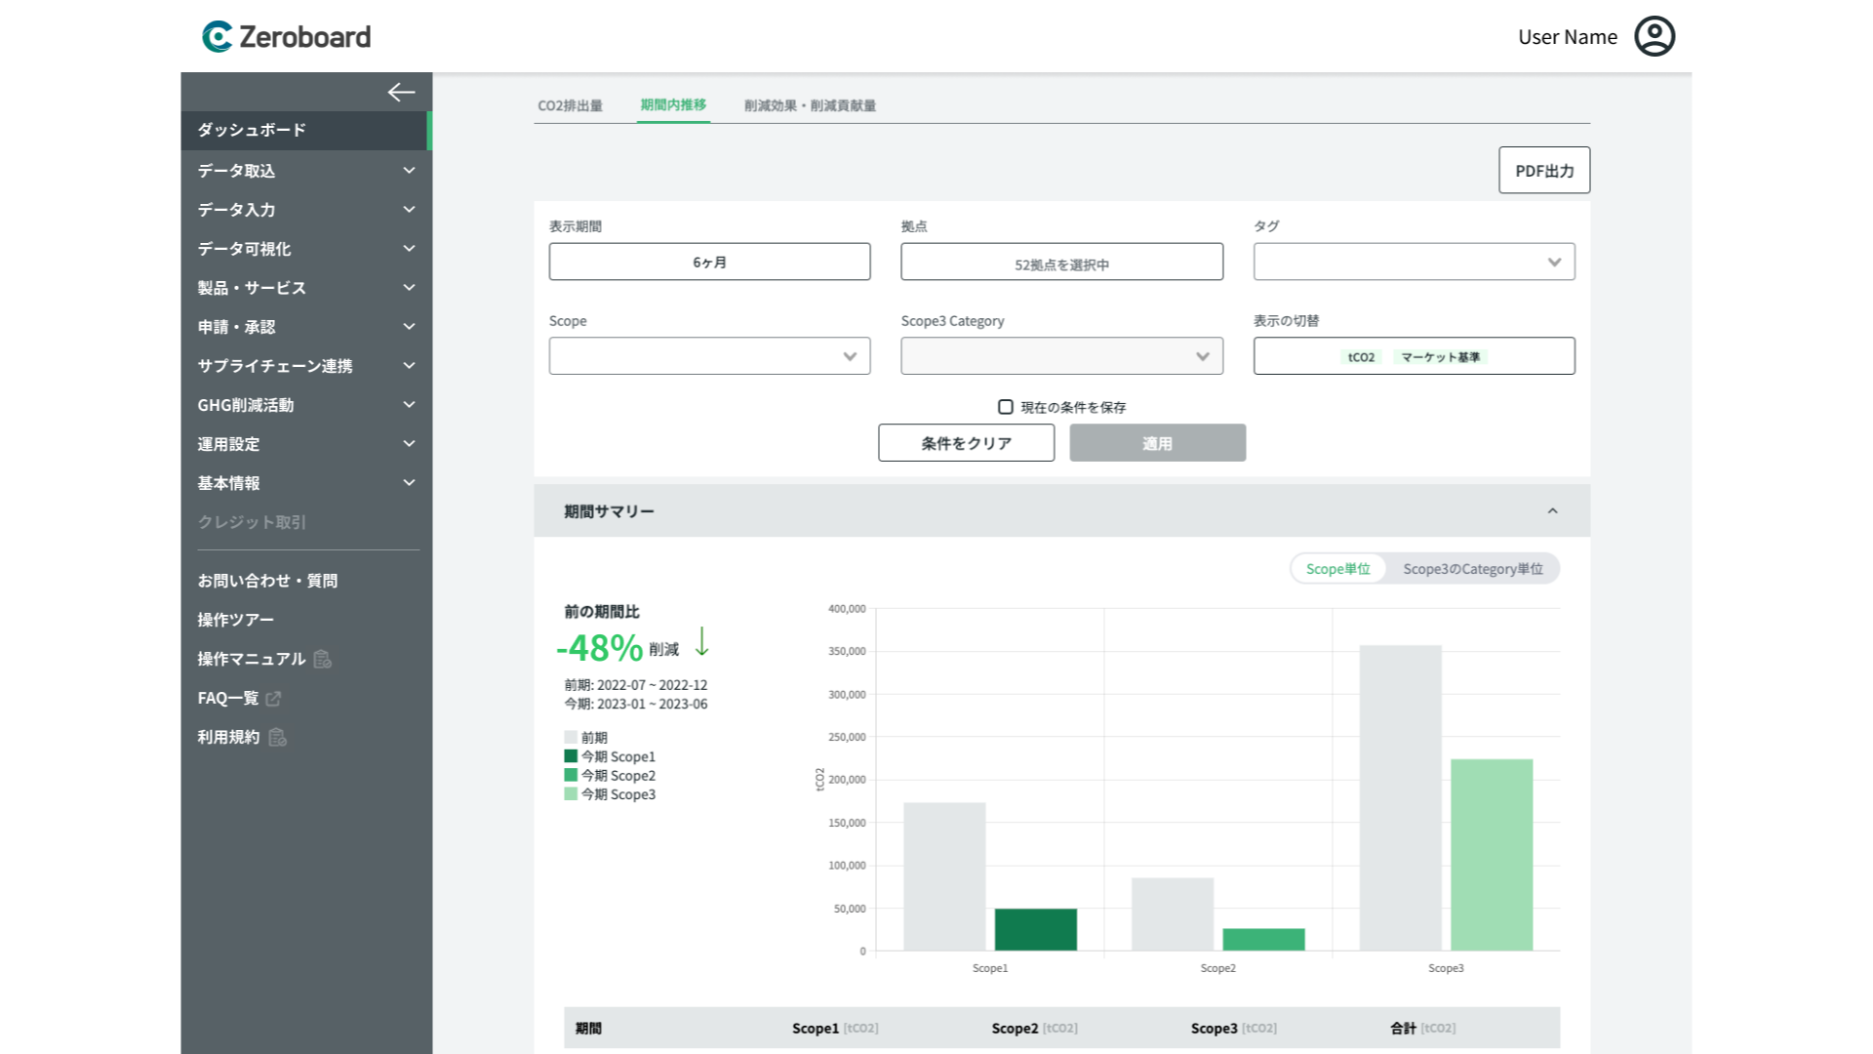1873x1054 pixels.
Task: Open the タグ dropdown
Action: [1414, 262]
